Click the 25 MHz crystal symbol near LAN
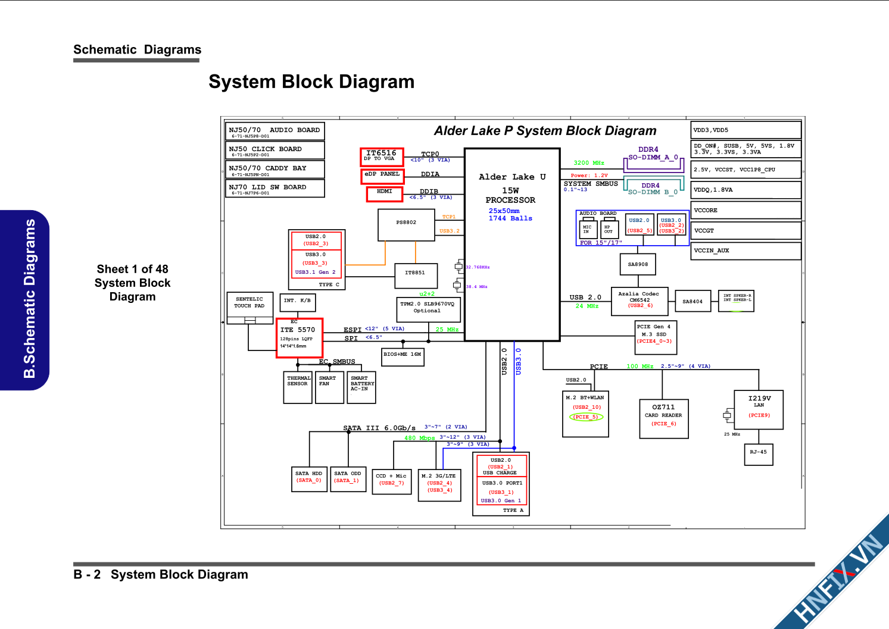The height and width of the screenshot is (629, 889). pos(727,415)
